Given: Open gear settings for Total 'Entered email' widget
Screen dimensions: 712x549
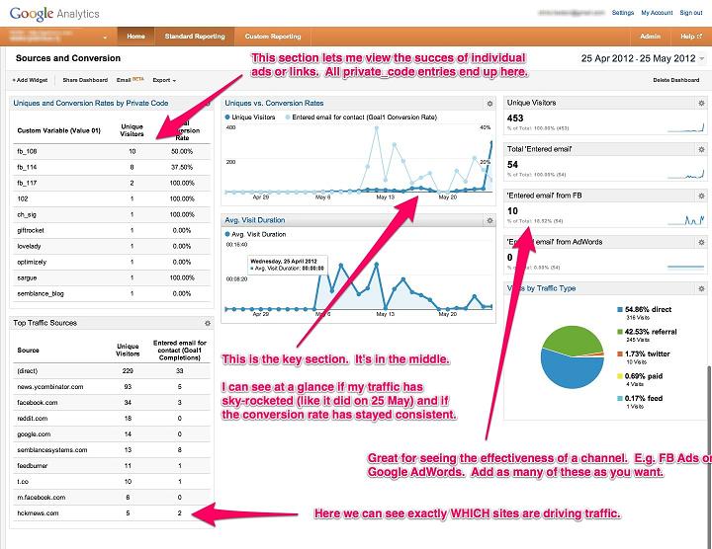Looking at the screenshot, I should click(x=701, y=149).
